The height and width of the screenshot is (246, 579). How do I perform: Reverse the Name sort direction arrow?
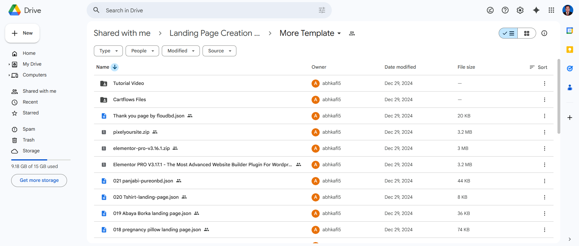(115, 67)
